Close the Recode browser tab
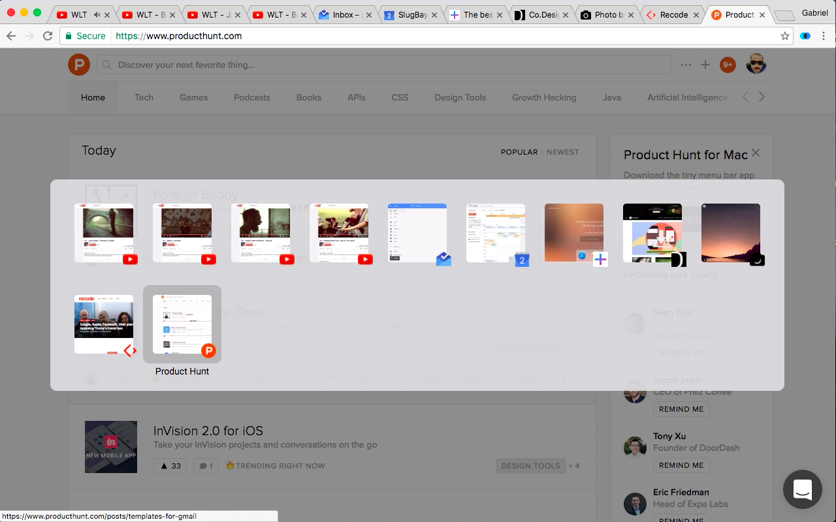Image resolution: width=836 pixels, height=522 pixels. tap(696, 15)
